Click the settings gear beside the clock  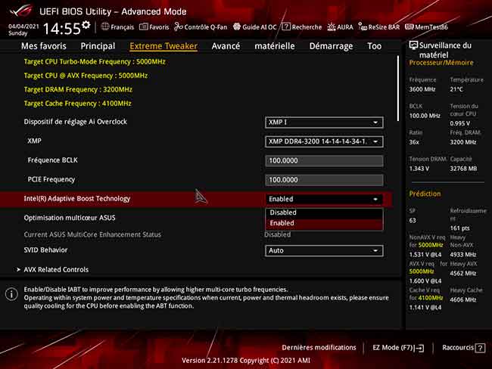click(x=86, y=25)
